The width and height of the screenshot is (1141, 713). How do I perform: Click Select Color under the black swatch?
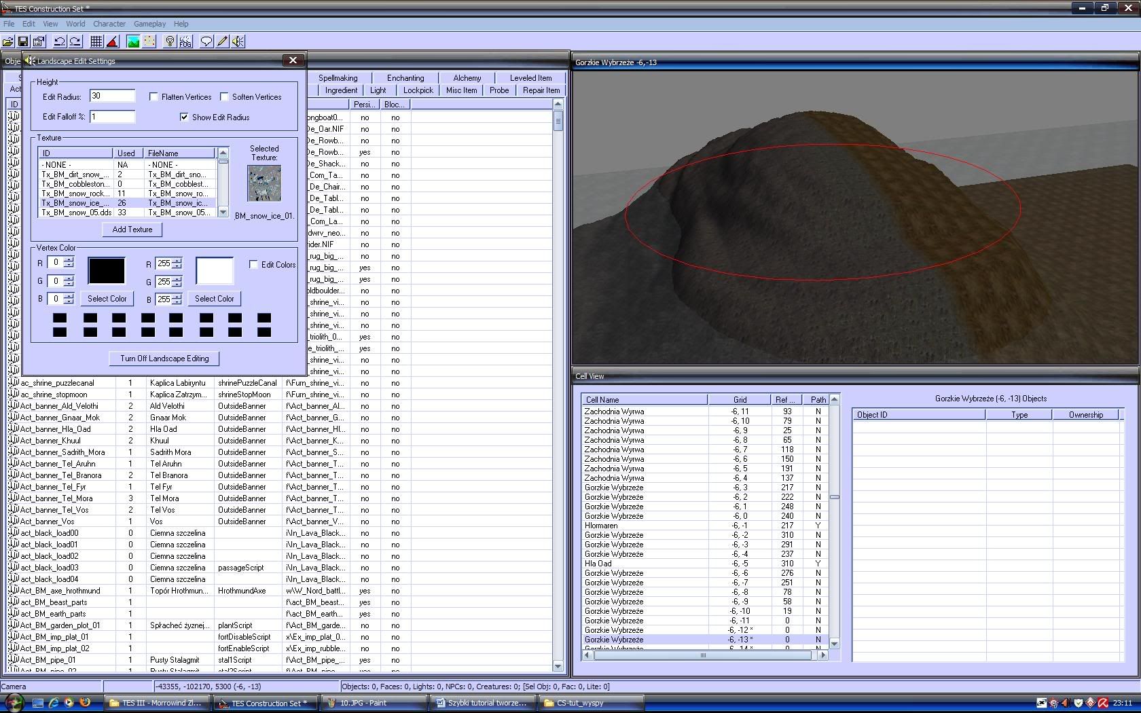pyautogui.click(x=107, y=299)
